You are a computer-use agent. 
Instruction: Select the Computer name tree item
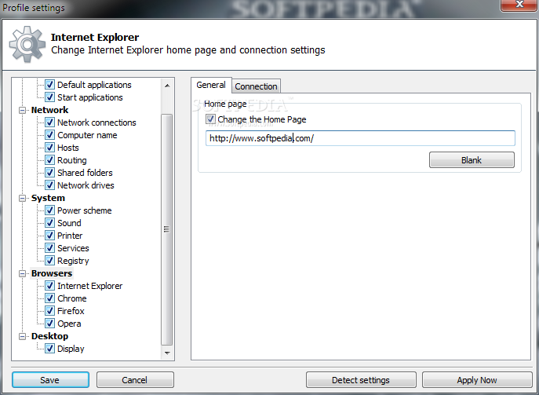pyautogui.click(x=87, y=135)
